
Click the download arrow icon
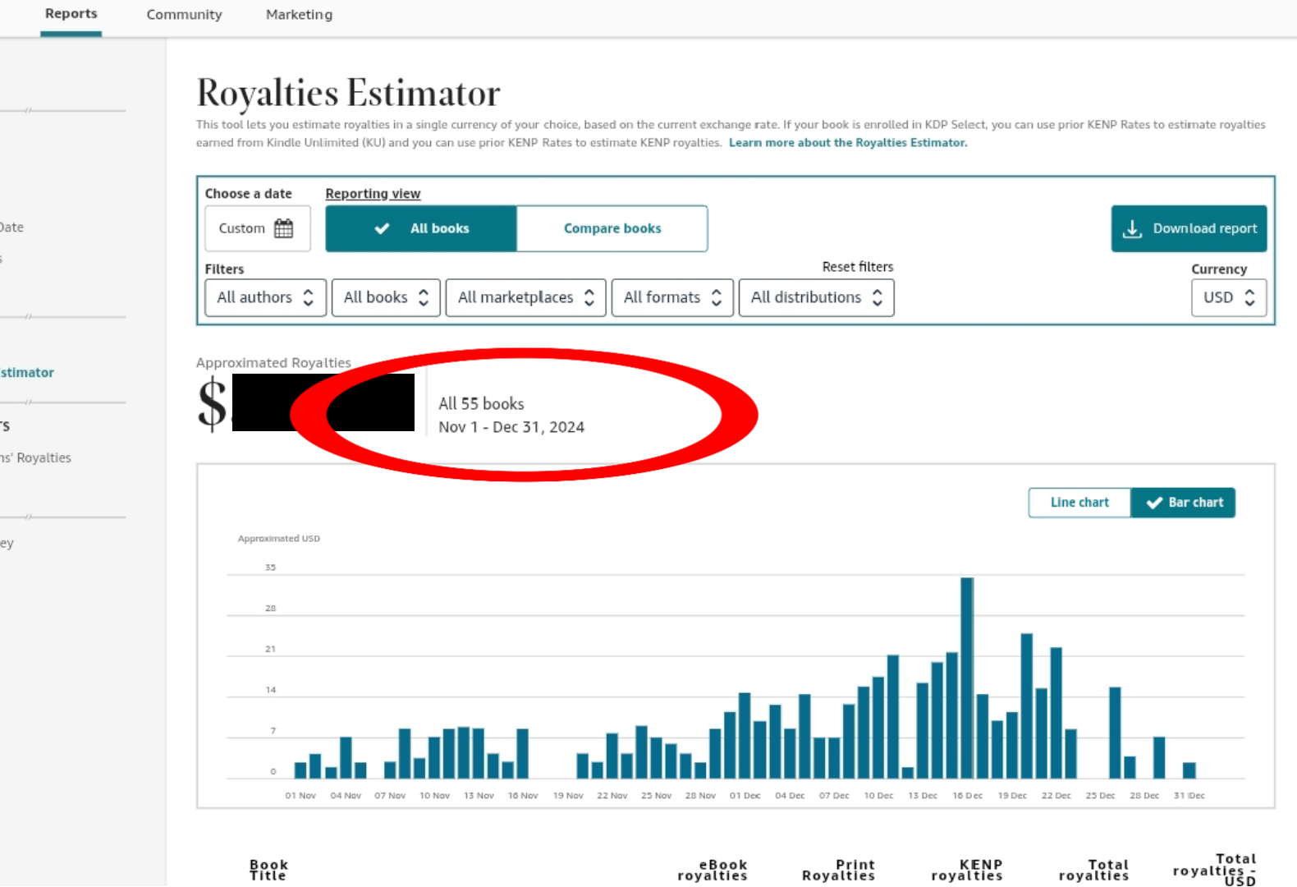click(x=1132, y=229)
